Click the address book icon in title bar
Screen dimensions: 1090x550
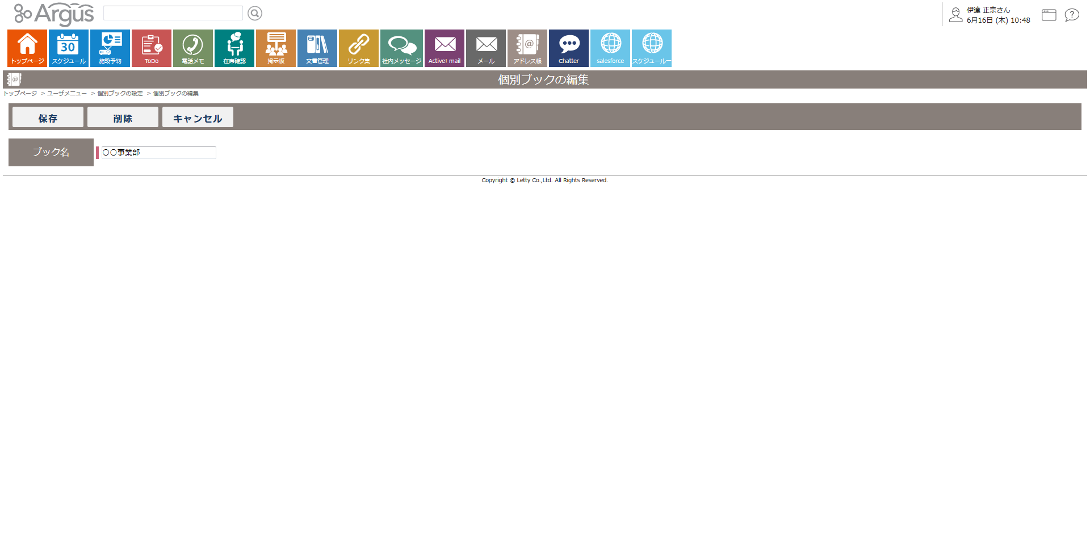[14, 79]
